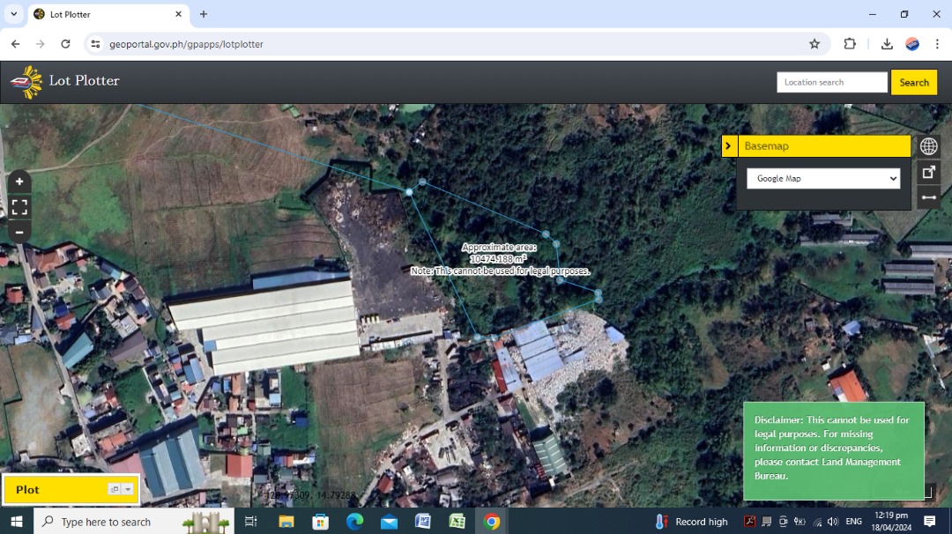Click the bookmark star in the address bar
Viewport: 952px width, 534px height.
point(814,42)
